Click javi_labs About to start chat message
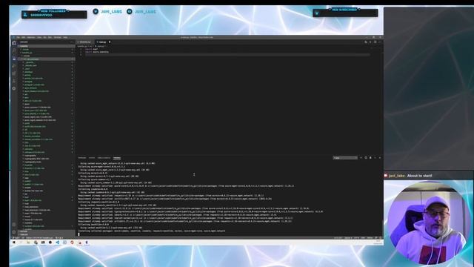This screenshot has width=474, height=267. click(408, 176)
